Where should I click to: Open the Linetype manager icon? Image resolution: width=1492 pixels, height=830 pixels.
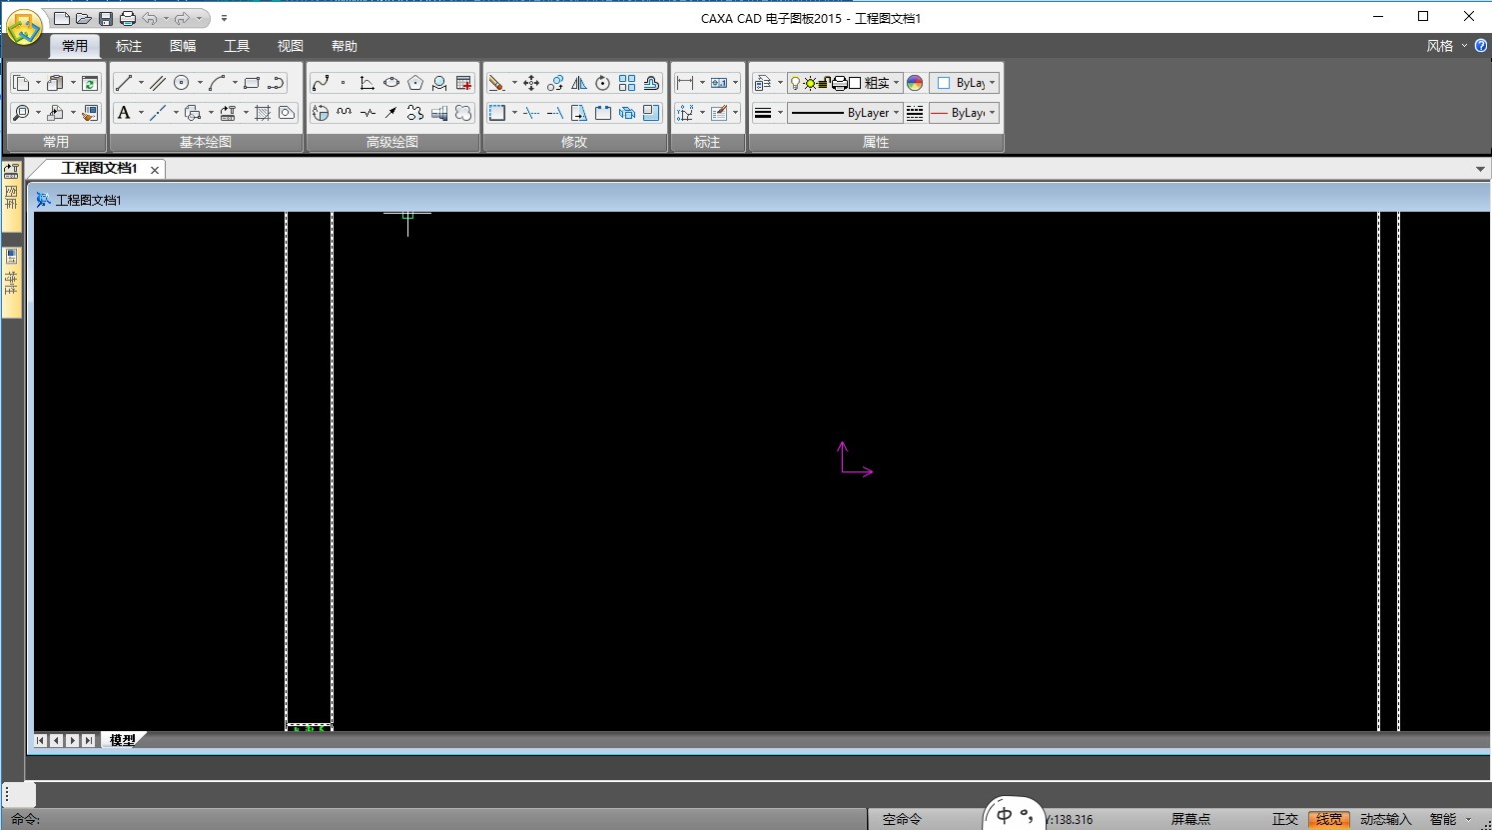[x=915, y=113]
